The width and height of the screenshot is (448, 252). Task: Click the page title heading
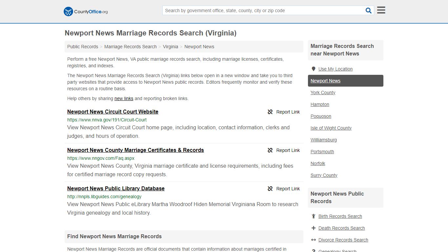[151, 33]
